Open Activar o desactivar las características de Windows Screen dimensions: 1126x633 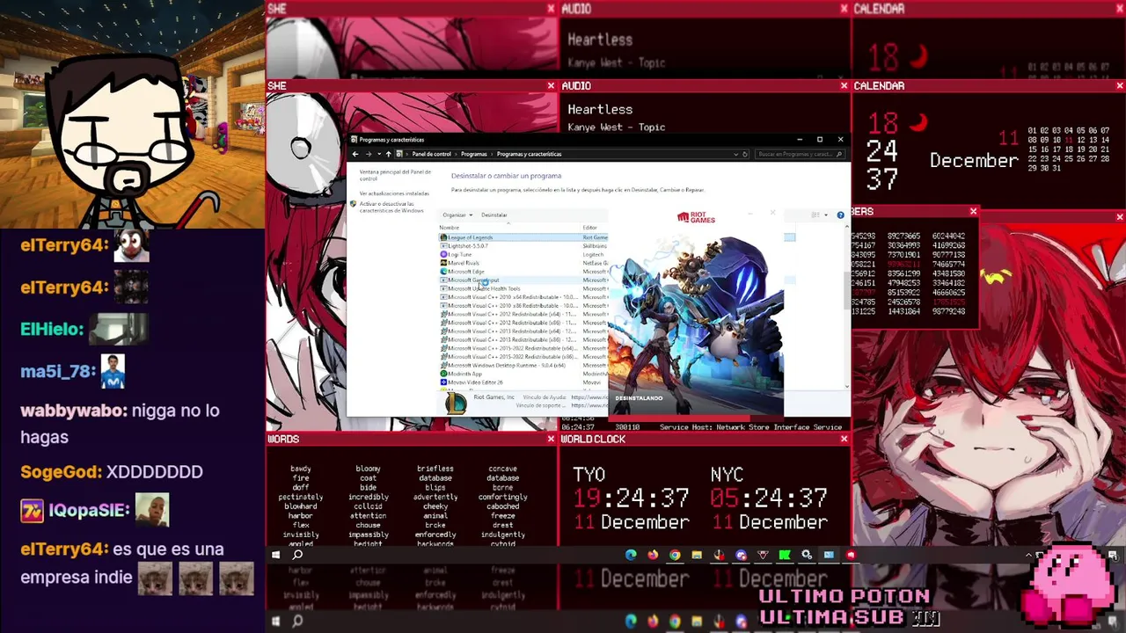coord(391,207)
